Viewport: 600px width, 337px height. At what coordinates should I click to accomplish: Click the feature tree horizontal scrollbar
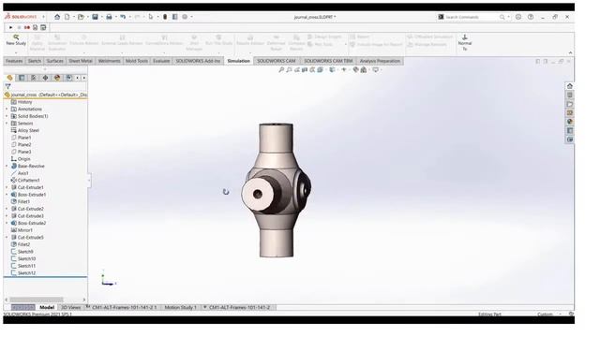[x=37, y=300]
